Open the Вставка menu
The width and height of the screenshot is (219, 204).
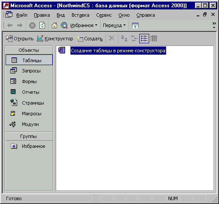pos(81,15)
